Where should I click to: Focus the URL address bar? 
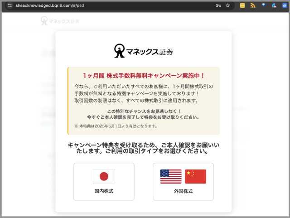click(113, 5)
